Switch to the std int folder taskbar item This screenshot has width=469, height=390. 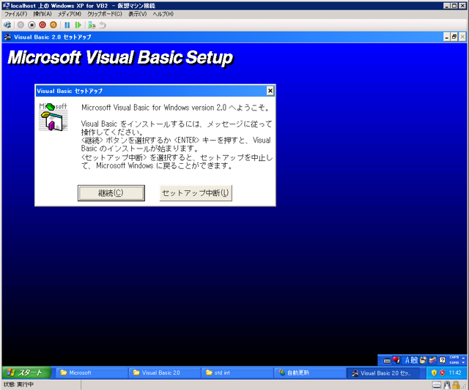coord(237,372)
